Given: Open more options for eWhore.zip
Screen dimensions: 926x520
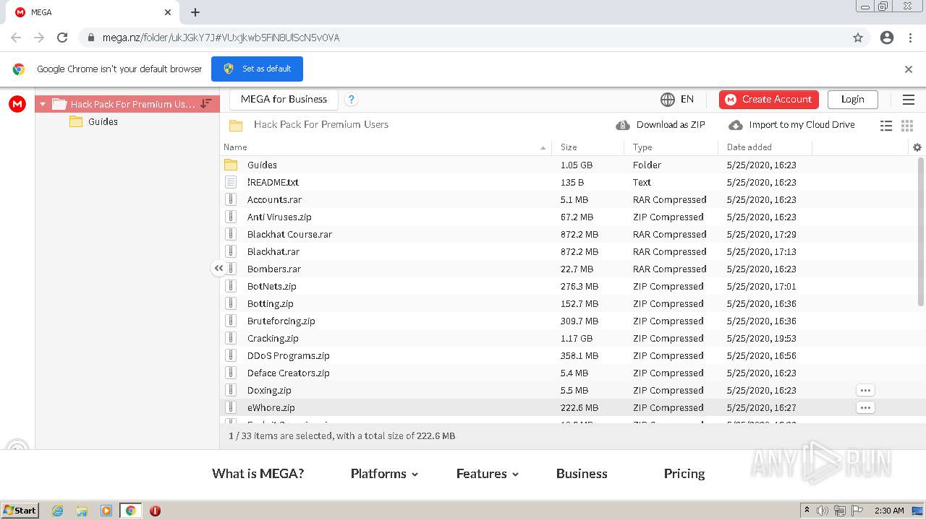Looking at the screenshot, I should [x=865, y=407].
